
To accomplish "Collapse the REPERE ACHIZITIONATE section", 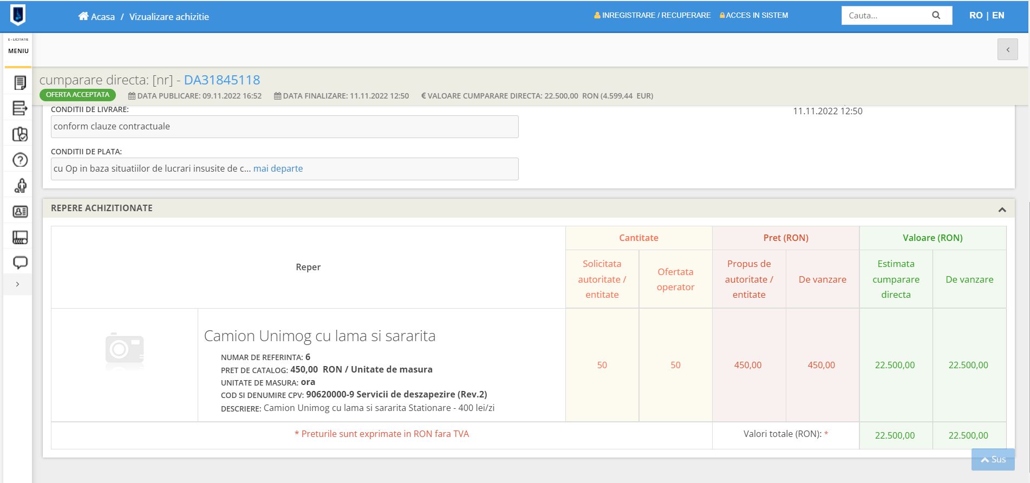I will pos(1002,209).
